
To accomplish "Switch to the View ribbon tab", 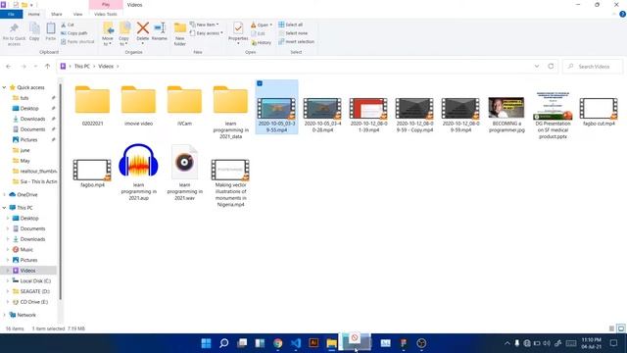I will (x=77, y=14).
